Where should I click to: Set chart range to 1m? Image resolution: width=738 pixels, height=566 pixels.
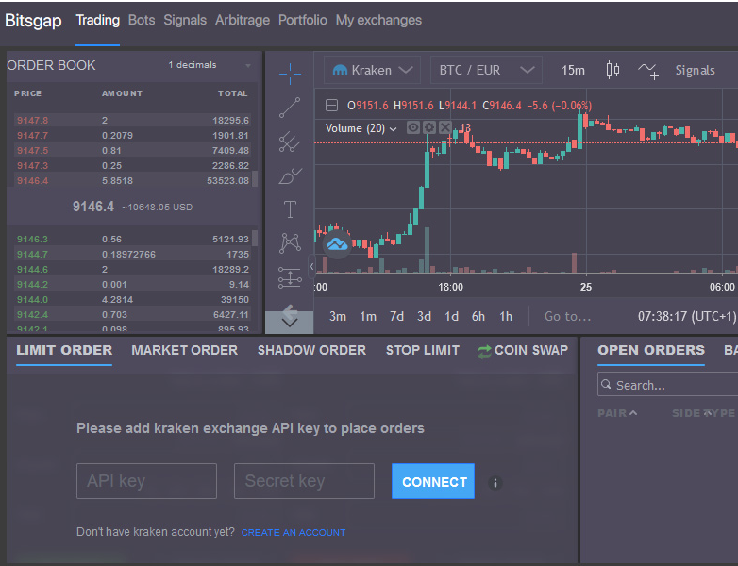click(x=368, y=317)
